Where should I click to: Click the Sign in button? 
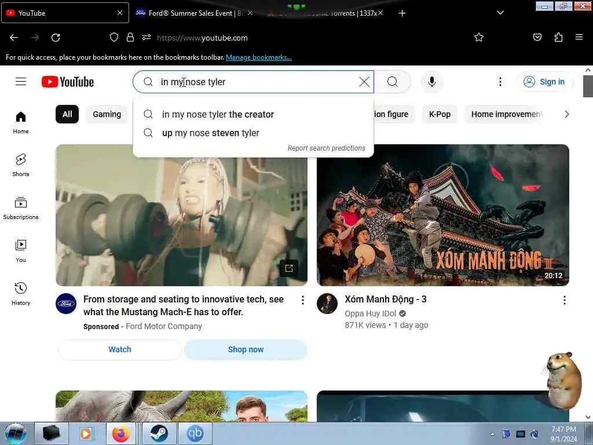pyautogui.click(x=545, y=82)
